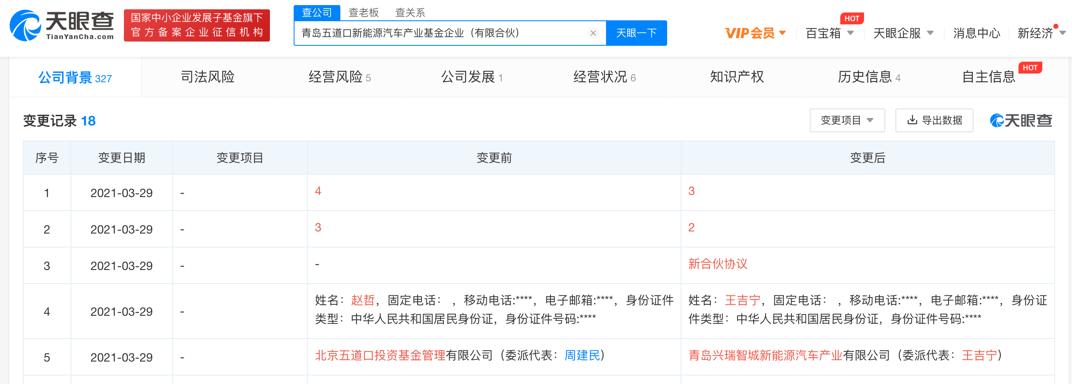1072x384 pixels.
Task: Expand the 百宝箱 menu
Action: pyautogui.click(x=830, y=33)
